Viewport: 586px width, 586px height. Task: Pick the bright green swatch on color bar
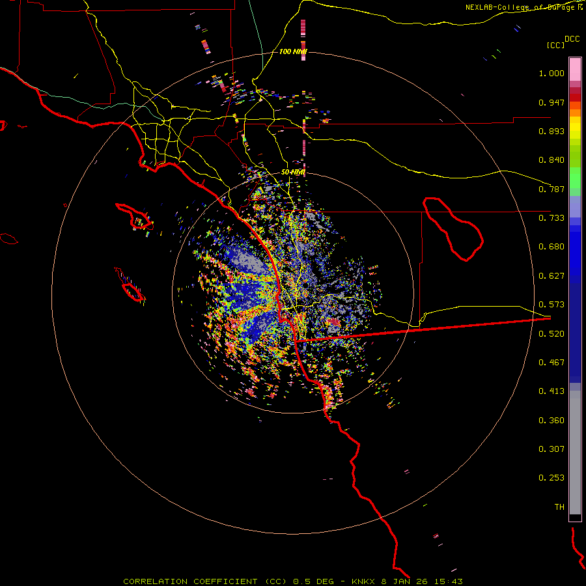(x=575, y=178)
